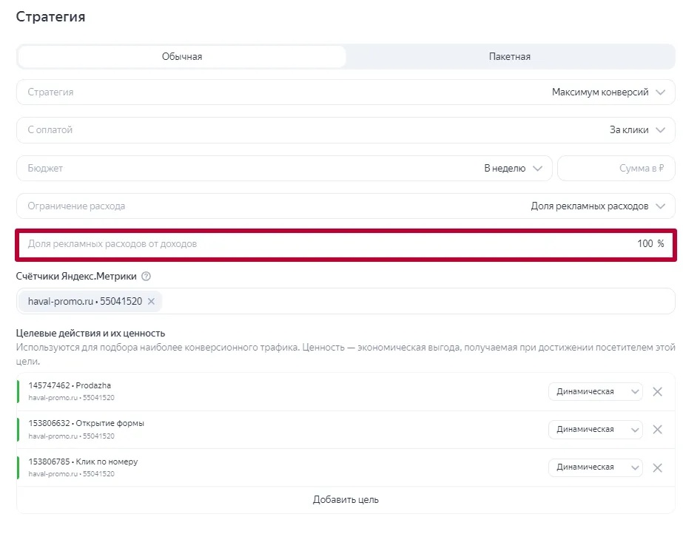
Task: Click the Добавить цель button
Action: pyautogui.click(x=346, y=500)
